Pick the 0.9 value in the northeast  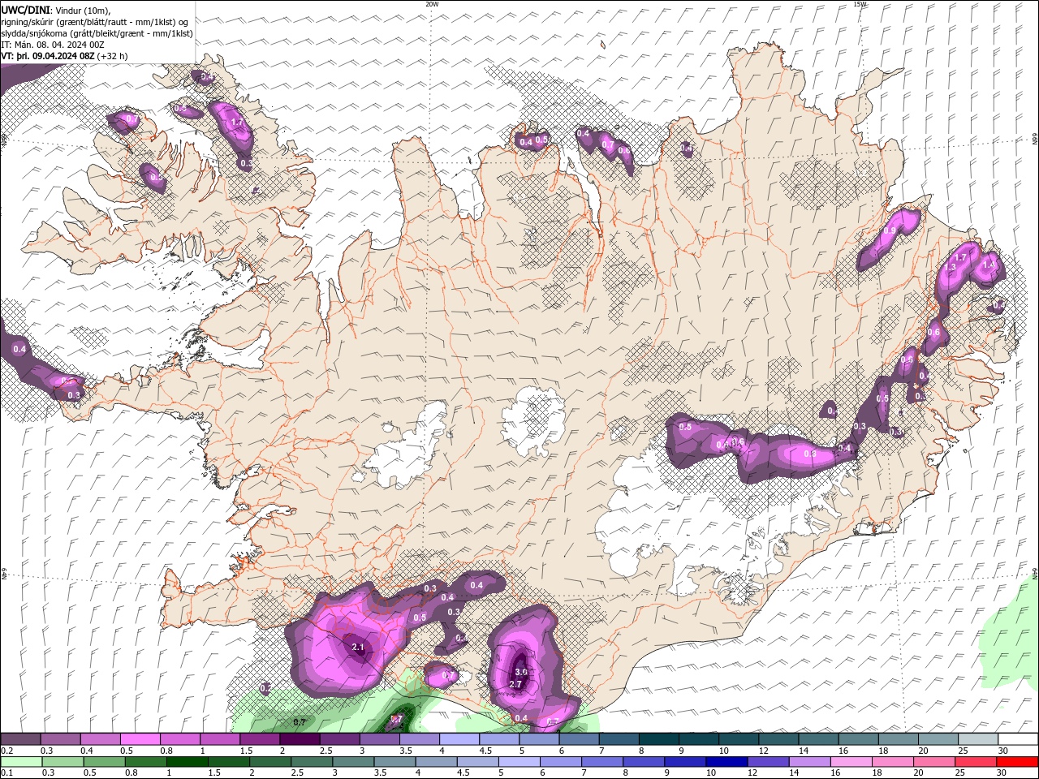click(890, 231)
